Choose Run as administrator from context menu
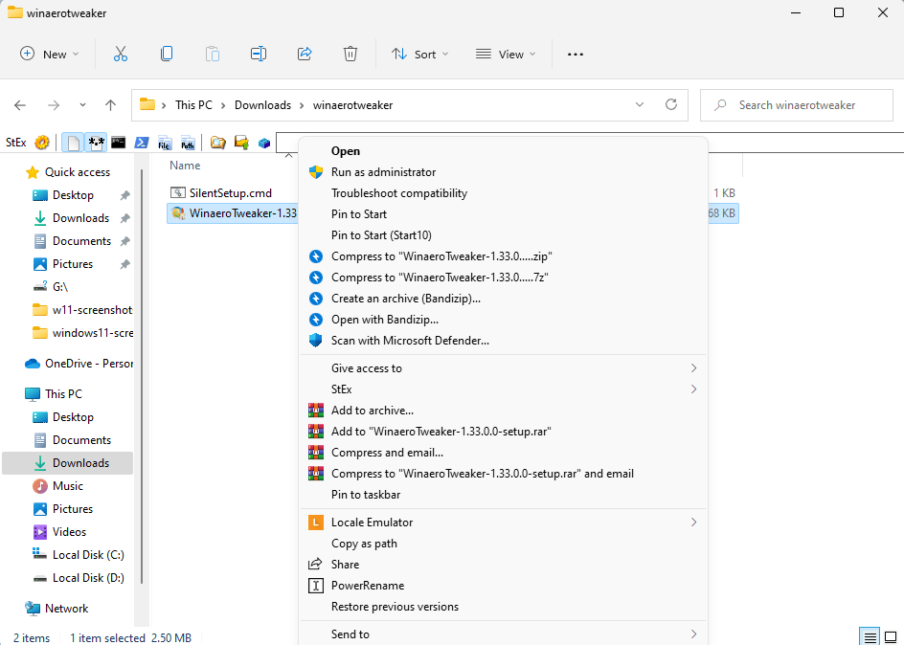The width and height of the screenshot is (904, 645). point(383,172)
